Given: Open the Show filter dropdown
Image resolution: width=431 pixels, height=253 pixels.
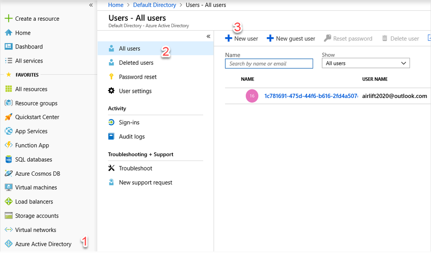Looking at the screenshot, I should [365, 63].
